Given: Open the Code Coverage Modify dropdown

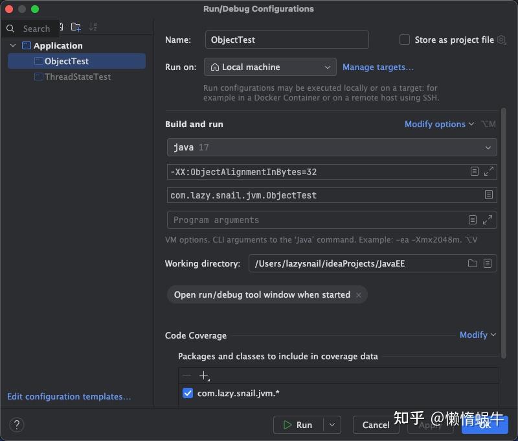Looking at the screenshot, I should tap(478, 335).
